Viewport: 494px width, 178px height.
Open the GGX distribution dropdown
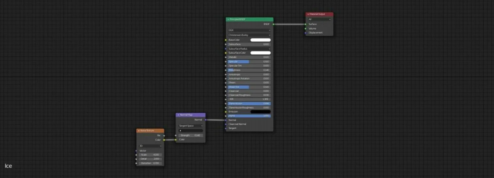(x=249, y=30)
